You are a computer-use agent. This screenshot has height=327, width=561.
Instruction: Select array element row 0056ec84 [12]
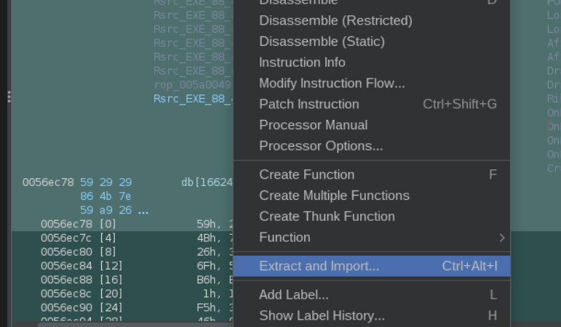[x=122, y=266]
